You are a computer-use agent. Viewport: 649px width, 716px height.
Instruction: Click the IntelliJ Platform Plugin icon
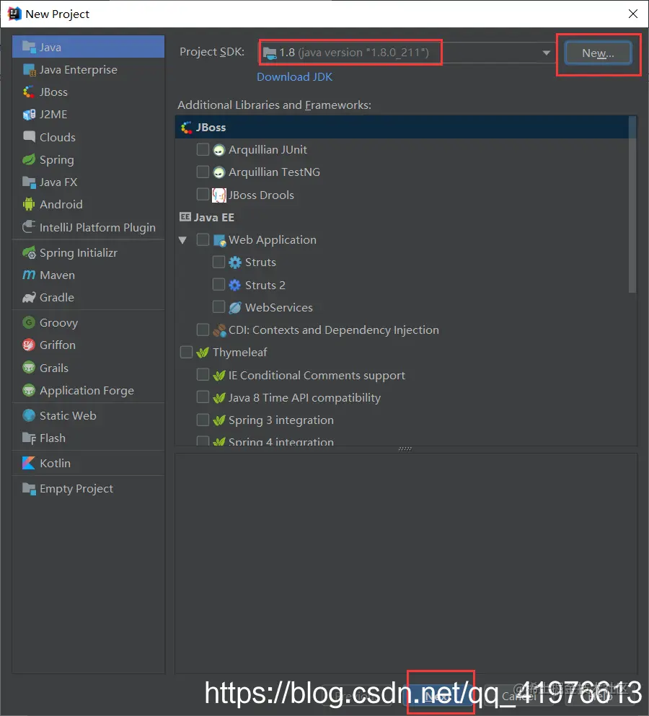pos(29,227)
